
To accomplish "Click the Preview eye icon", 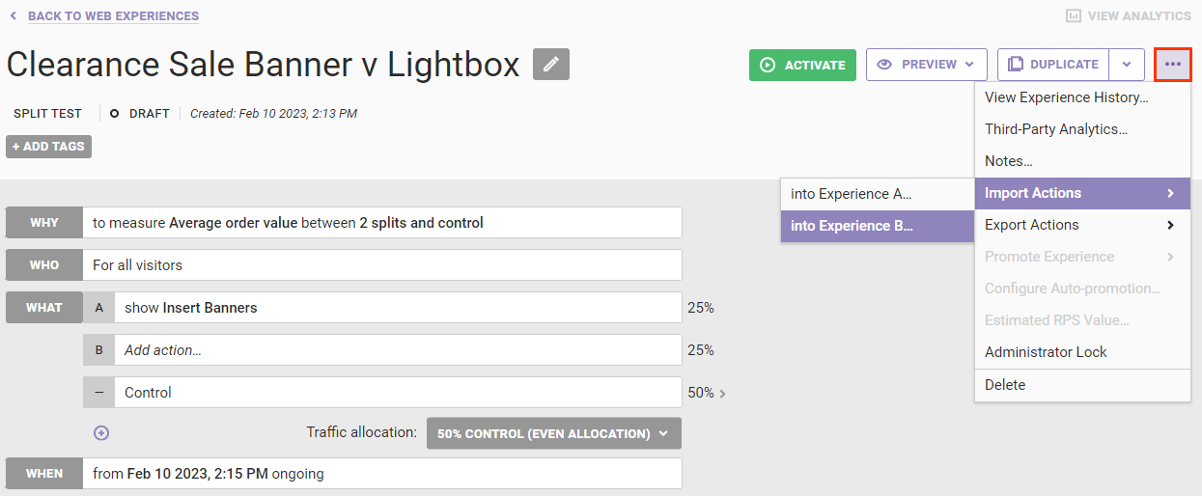I will 884,65.
